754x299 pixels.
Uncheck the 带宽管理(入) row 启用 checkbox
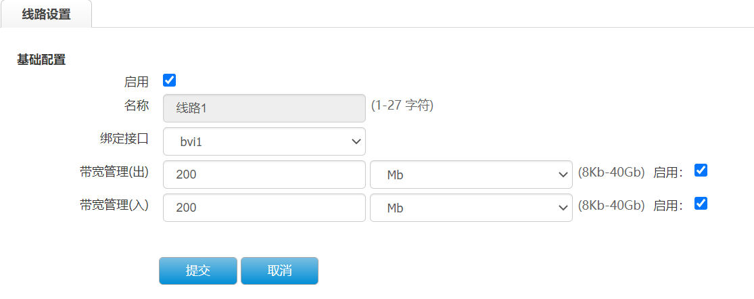click(701, 204)
